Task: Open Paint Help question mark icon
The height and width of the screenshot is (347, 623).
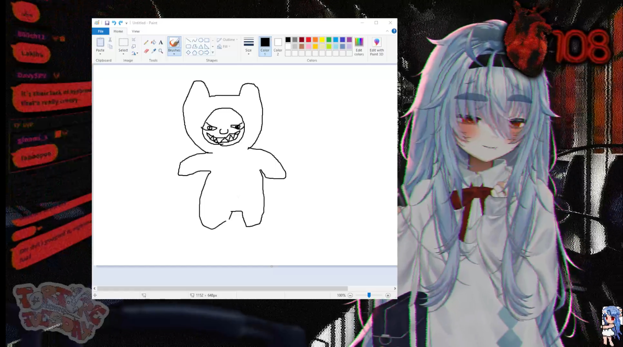Action: 394,31
